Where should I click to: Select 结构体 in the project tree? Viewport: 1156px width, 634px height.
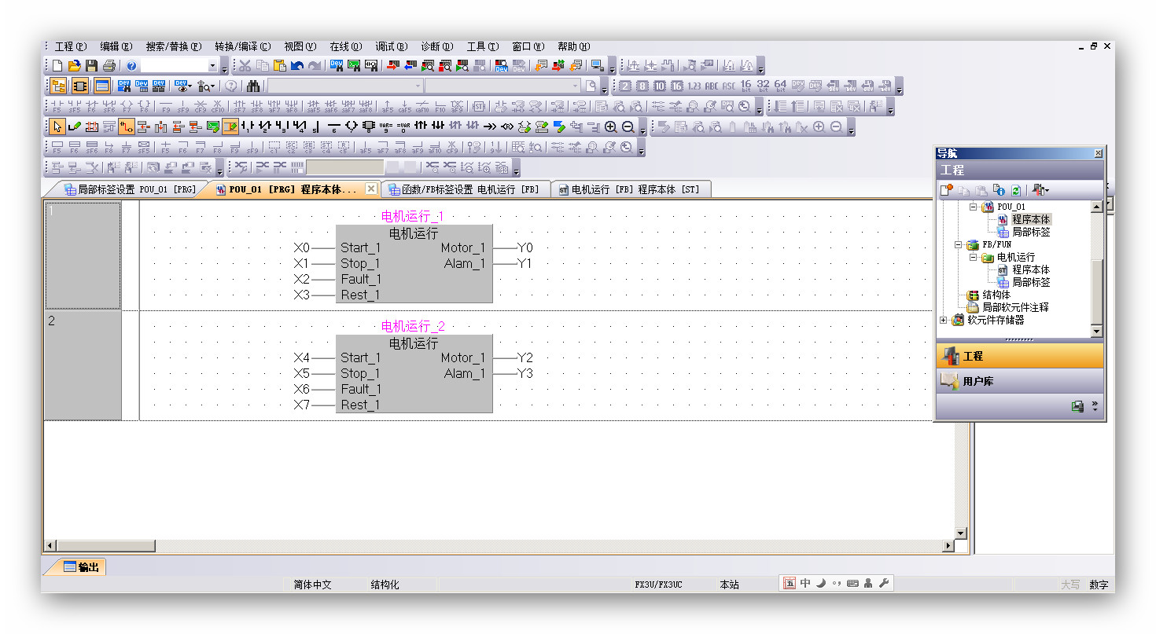tap(997, 295)
